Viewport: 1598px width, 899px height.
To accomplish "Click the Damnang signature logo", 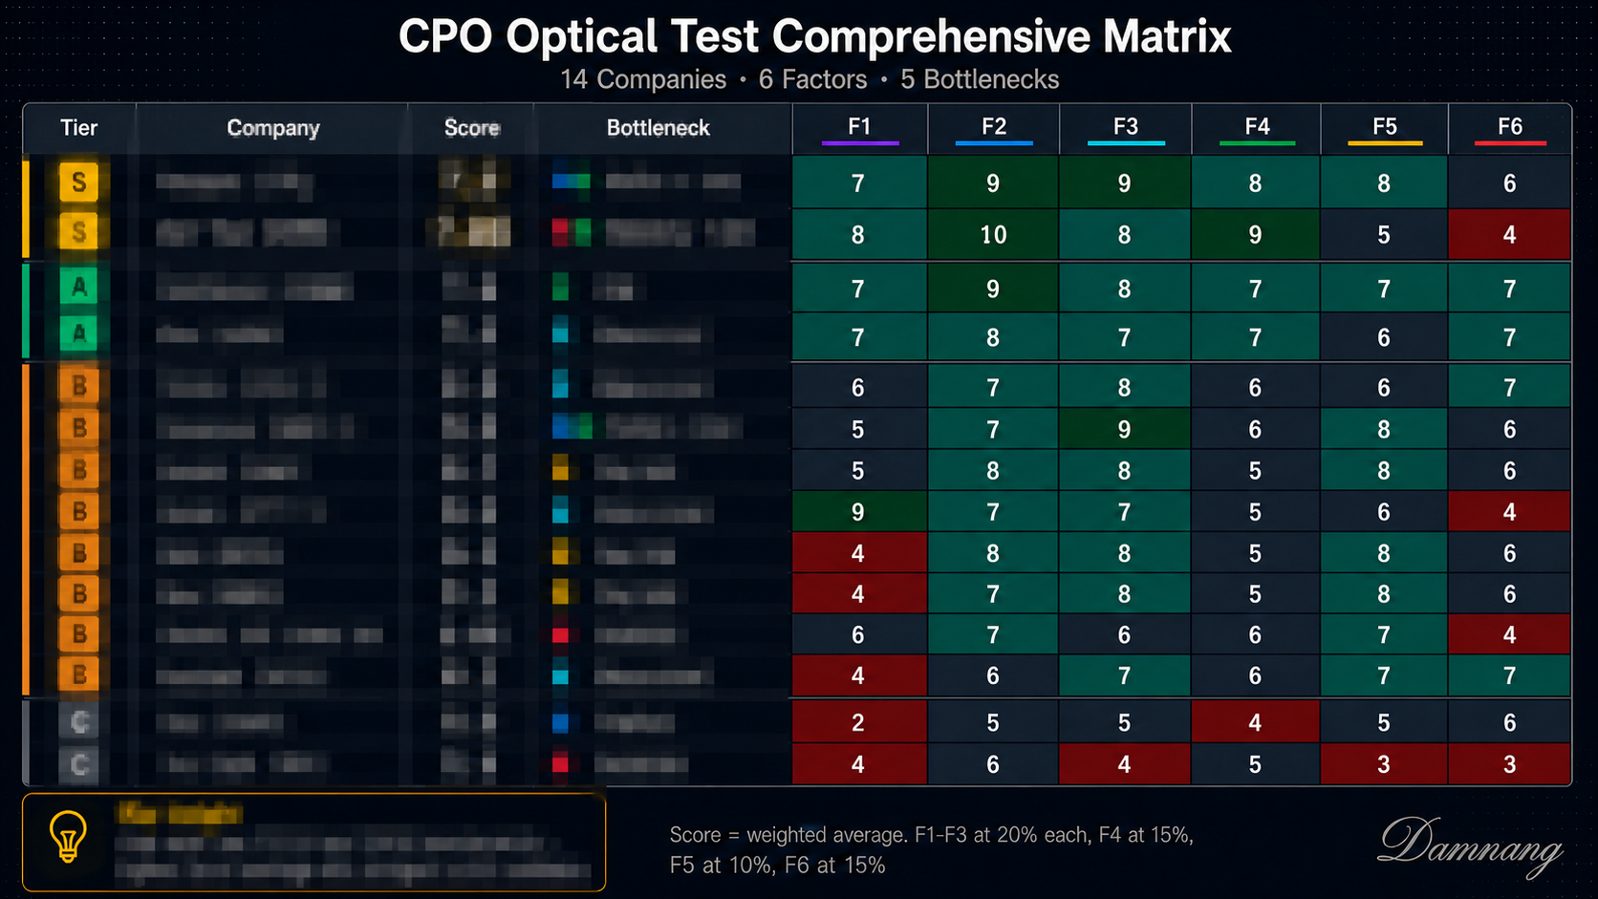I will coord(1470,845).
